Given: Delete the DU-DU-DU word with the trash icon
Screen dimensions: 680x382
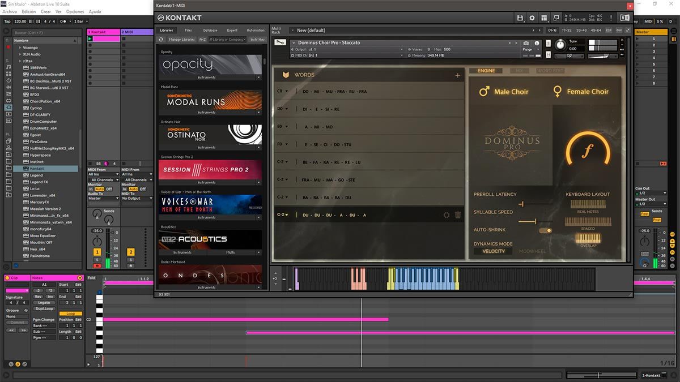Looking at the screenshot, I should tap(458, 215).
